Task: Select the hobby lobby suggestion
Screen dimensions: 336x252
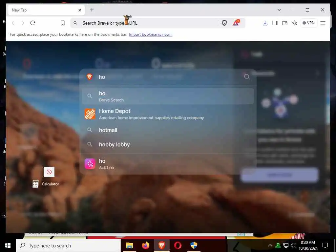Action: click(x=168, y=144)
